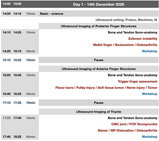Click the 10min duration of Basic science

31,14
